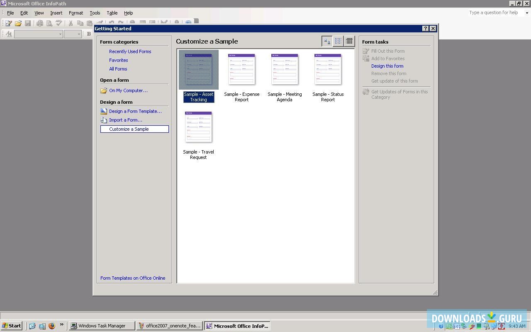Screen dimensions: 531x332
Task: Open the Recently Used Forms category
Action: 130,51
